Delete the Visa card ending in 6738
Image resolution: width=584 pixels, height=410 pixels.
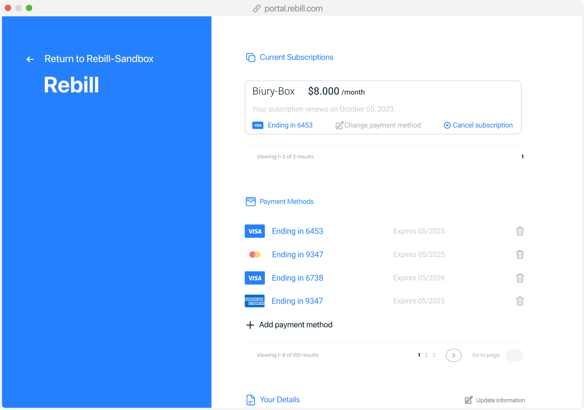click(520, 278)
